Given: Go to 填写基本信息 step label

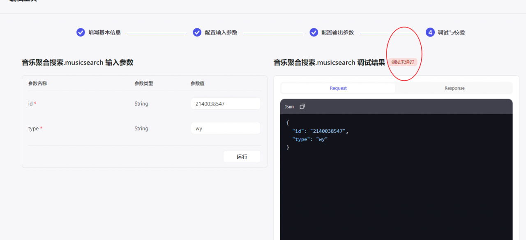Looking at the screenshot, I should [105, 32].
